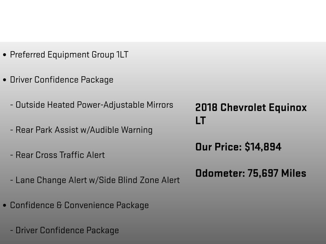Select the 75,697 Miles reading
The width and height of the screenshot is (326, 244).
(x=277, y=173)
